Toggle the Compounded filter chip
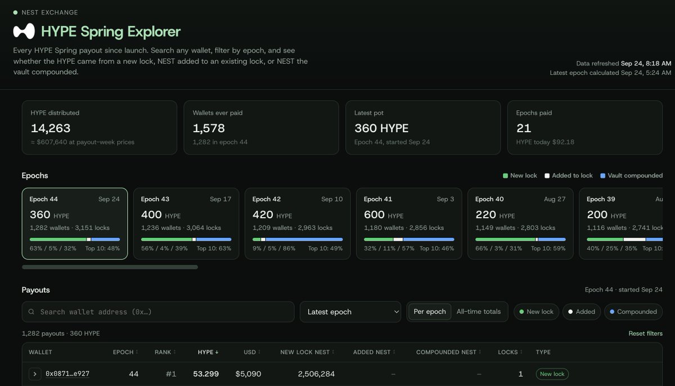This screenshot has height=386, width=675. (633, 312)
